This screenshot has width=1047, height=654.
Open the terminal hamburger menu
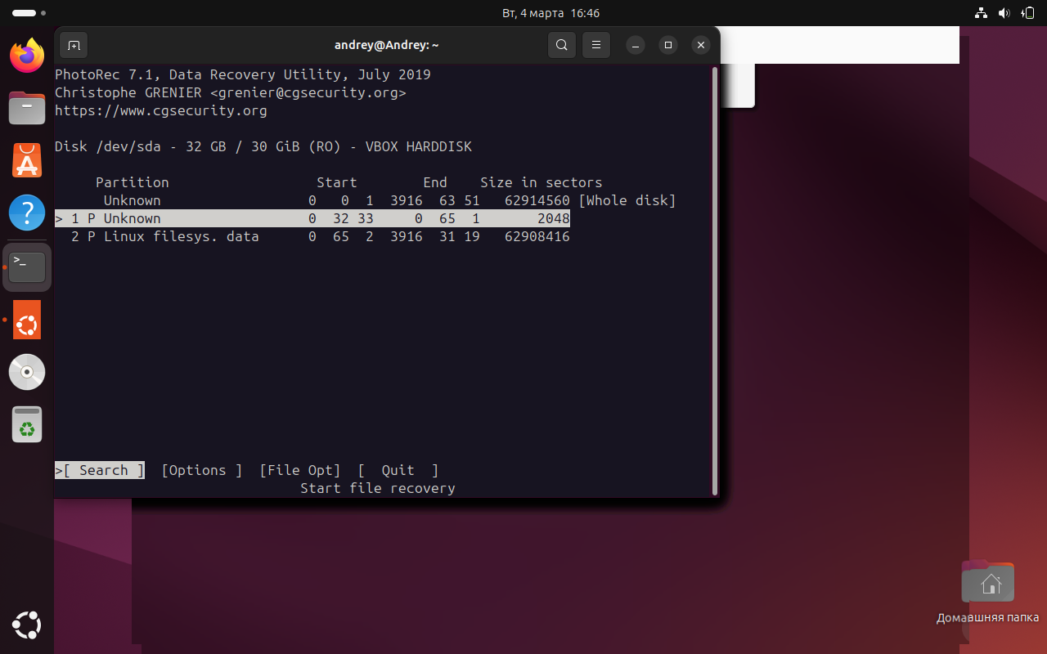[x=596, y=45]
